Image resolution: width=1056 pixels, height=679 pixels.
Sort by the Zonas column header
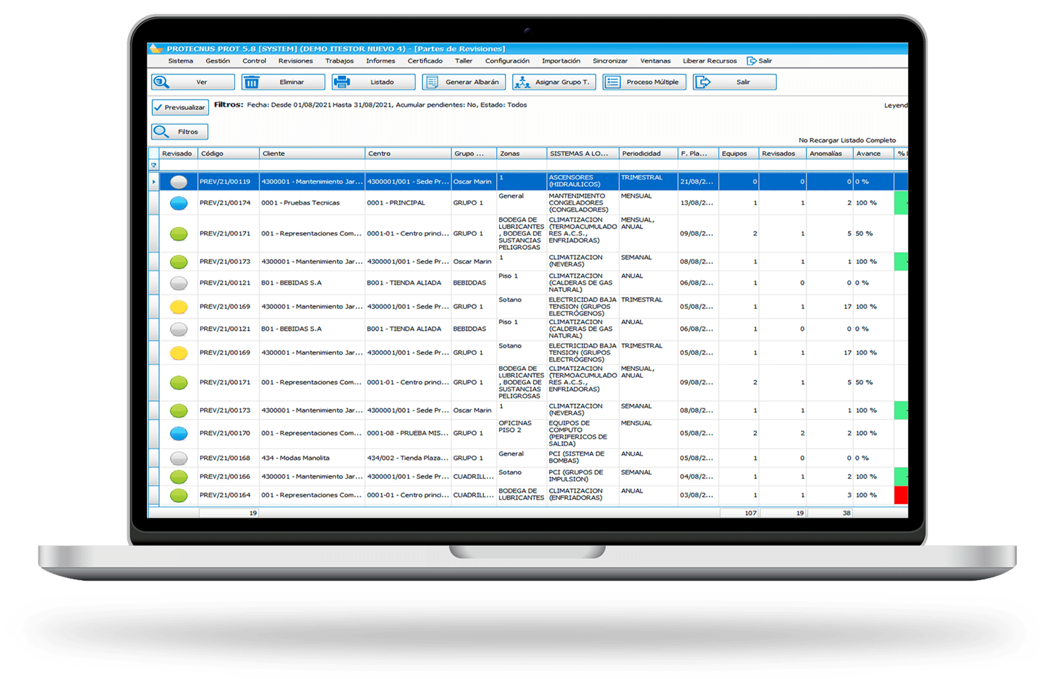point(521,154)
